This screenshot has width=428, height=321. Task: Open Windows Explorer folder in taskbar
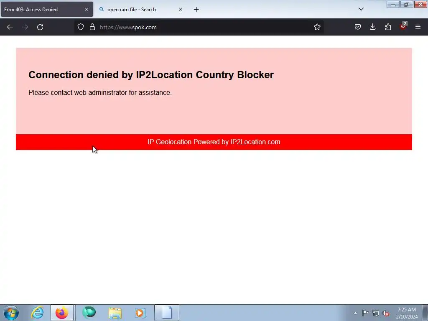(115, 313)
